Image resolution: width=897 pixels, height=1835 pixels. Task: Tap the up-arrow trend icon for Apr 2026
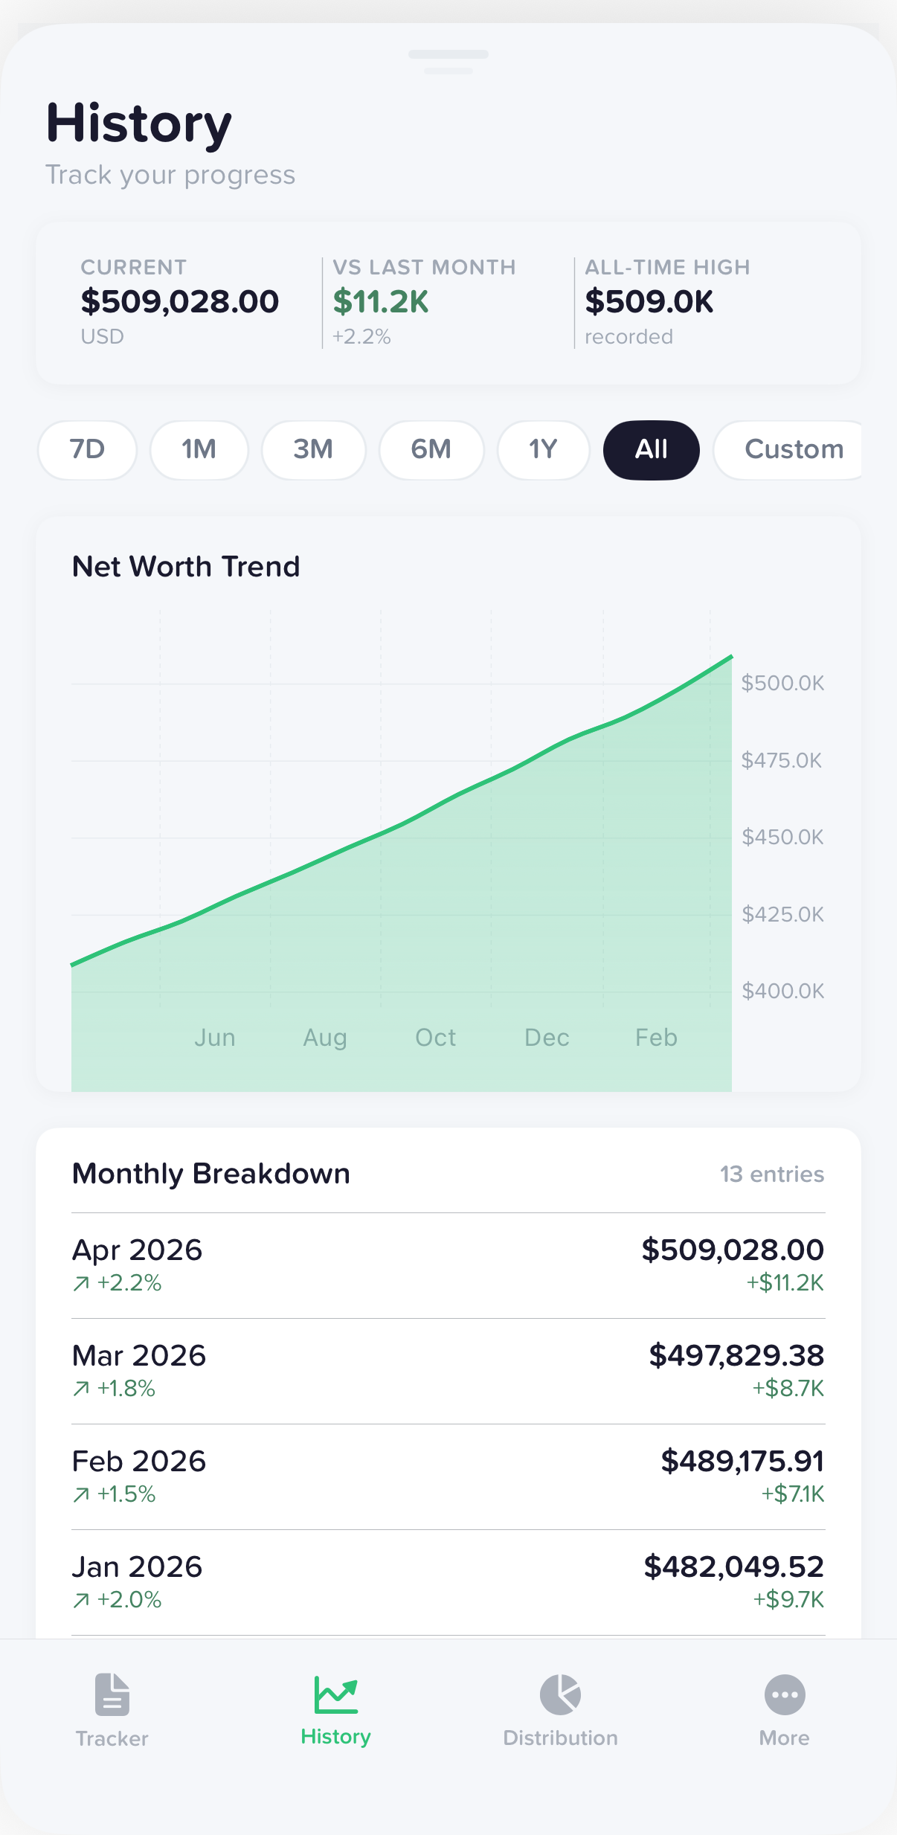[x=81, y=1283]
